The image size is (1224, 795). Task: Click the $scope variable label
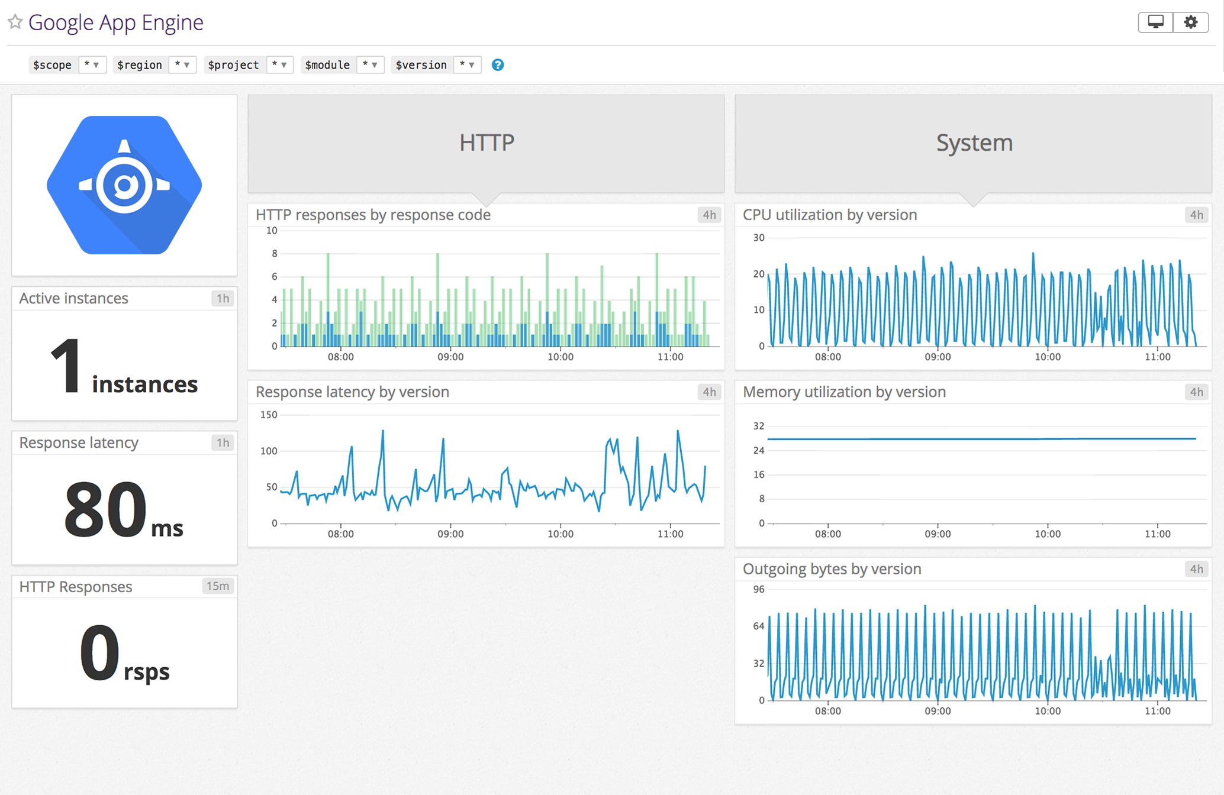[53, 65]
